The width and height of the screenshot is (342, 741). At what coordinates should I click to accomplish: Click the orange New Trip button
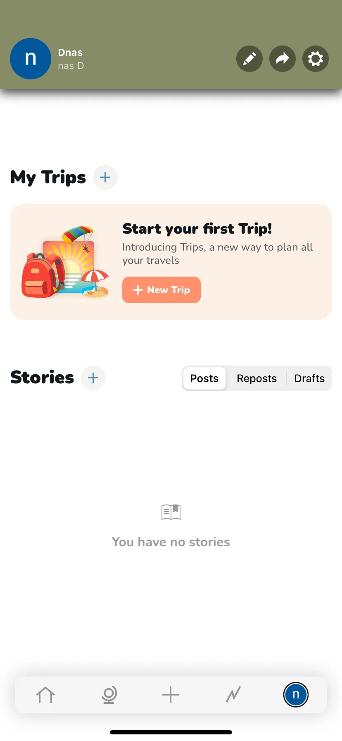click(x=161, y=290)
